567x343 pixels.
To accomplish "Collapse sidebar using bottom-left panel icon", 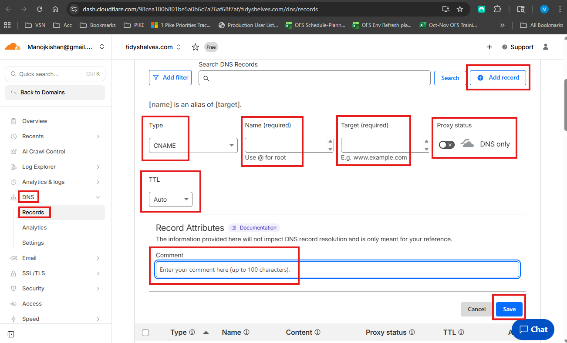I will click(x=11, y=334).
